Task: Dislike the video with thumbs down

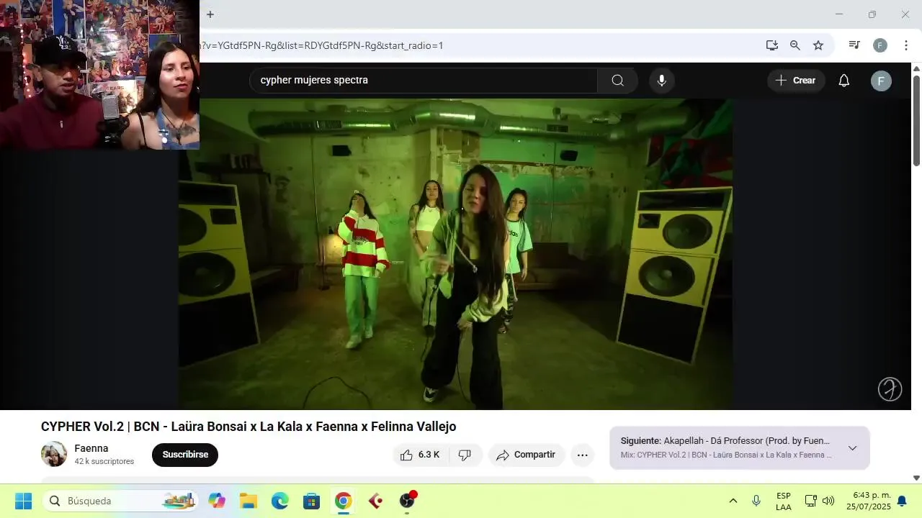Action: pos(465,455)
